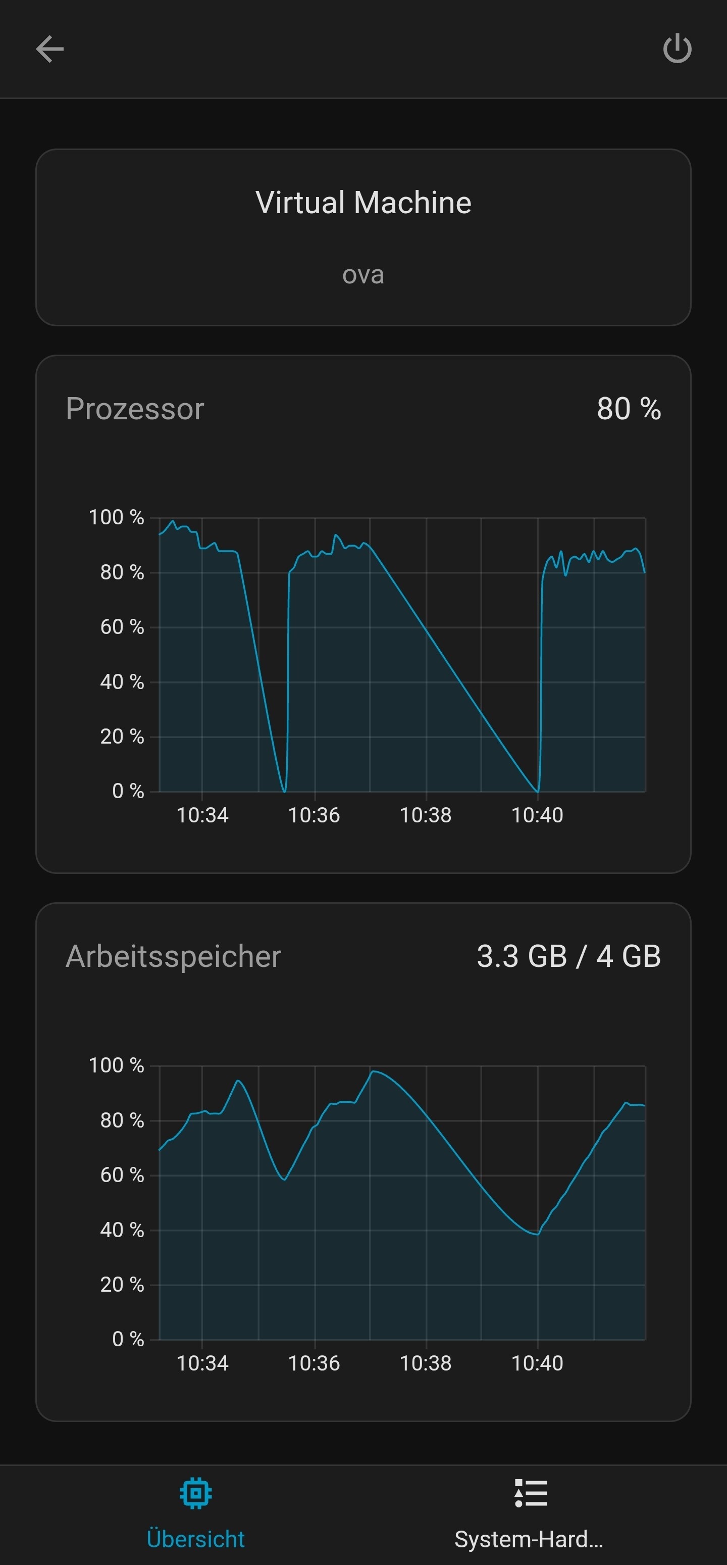Tap memory chart at 10:38 marker

[426, 1363]
